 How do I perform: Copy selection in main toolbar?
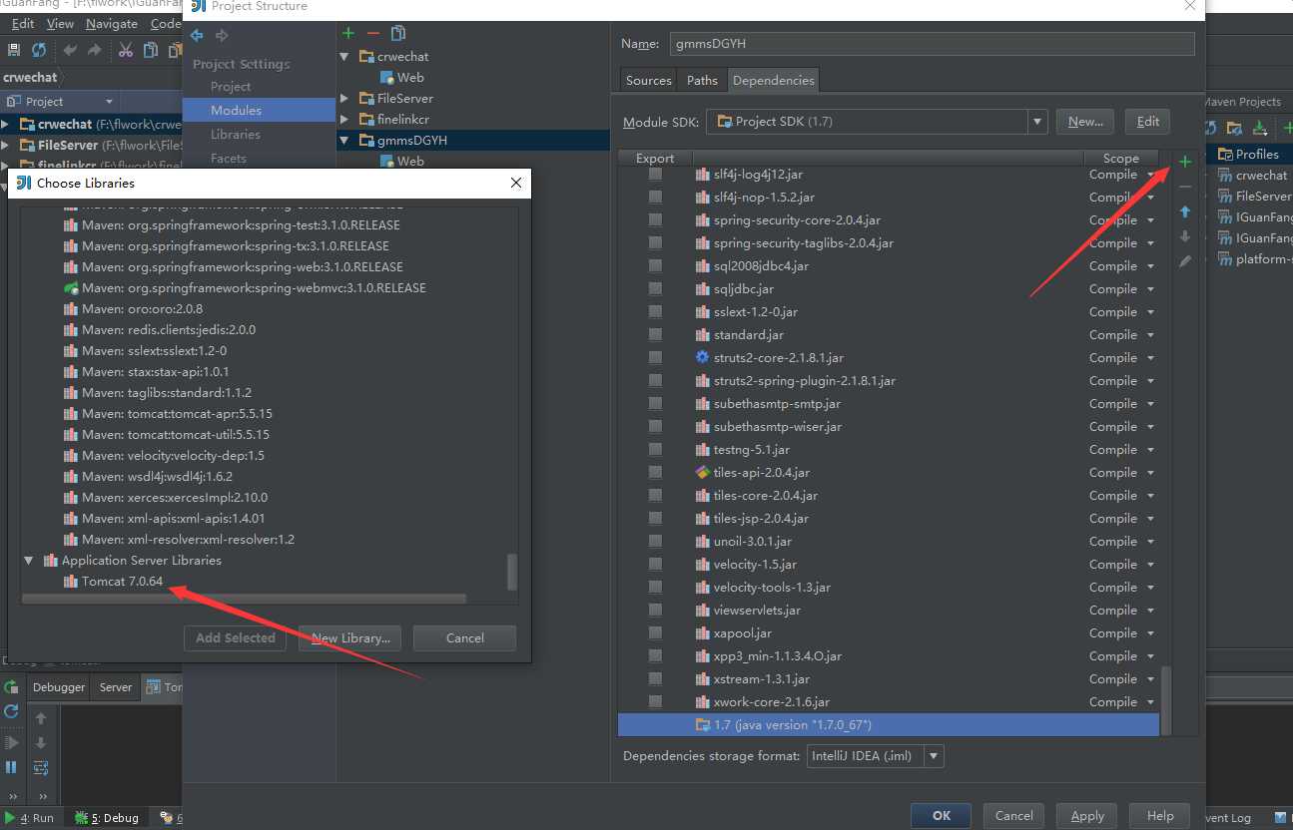click(x=151, y=50)
